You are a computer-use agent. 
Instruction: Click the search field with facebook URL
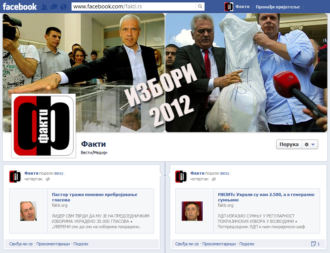click(x=134, y=6)
